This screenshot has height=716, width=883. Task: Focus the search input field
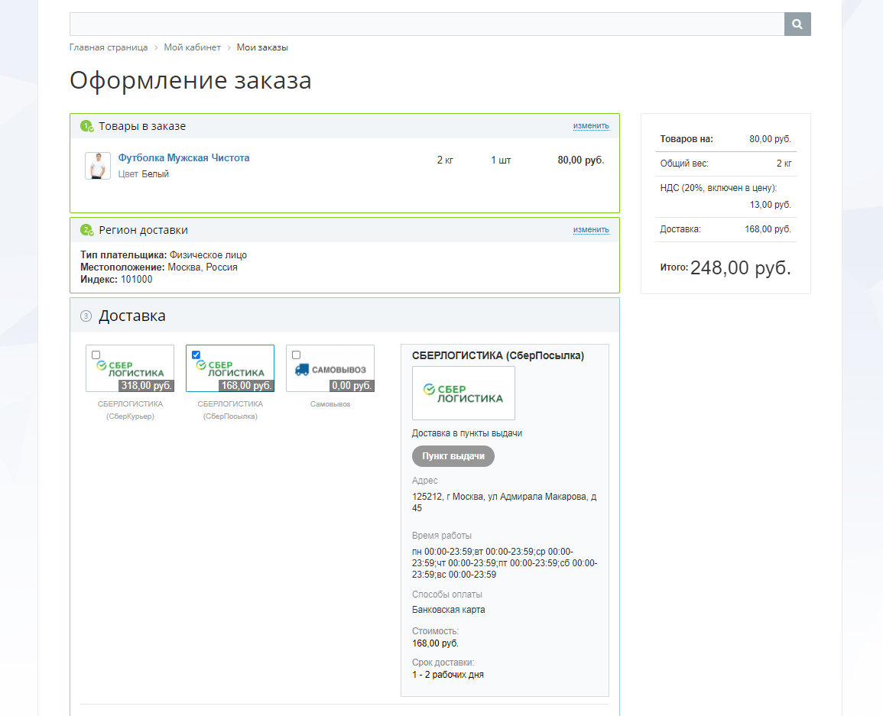pos(427,24)
